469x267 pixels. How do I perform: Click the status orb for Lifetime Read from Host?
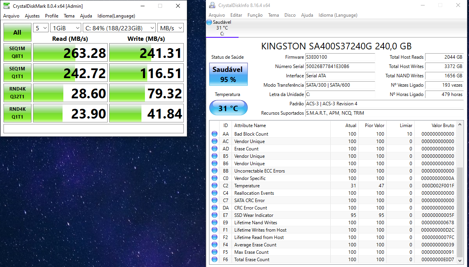click(214, 237)
